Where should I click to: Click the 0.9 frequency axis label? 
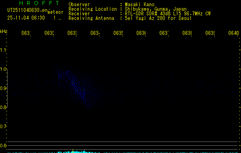point(3,88)
